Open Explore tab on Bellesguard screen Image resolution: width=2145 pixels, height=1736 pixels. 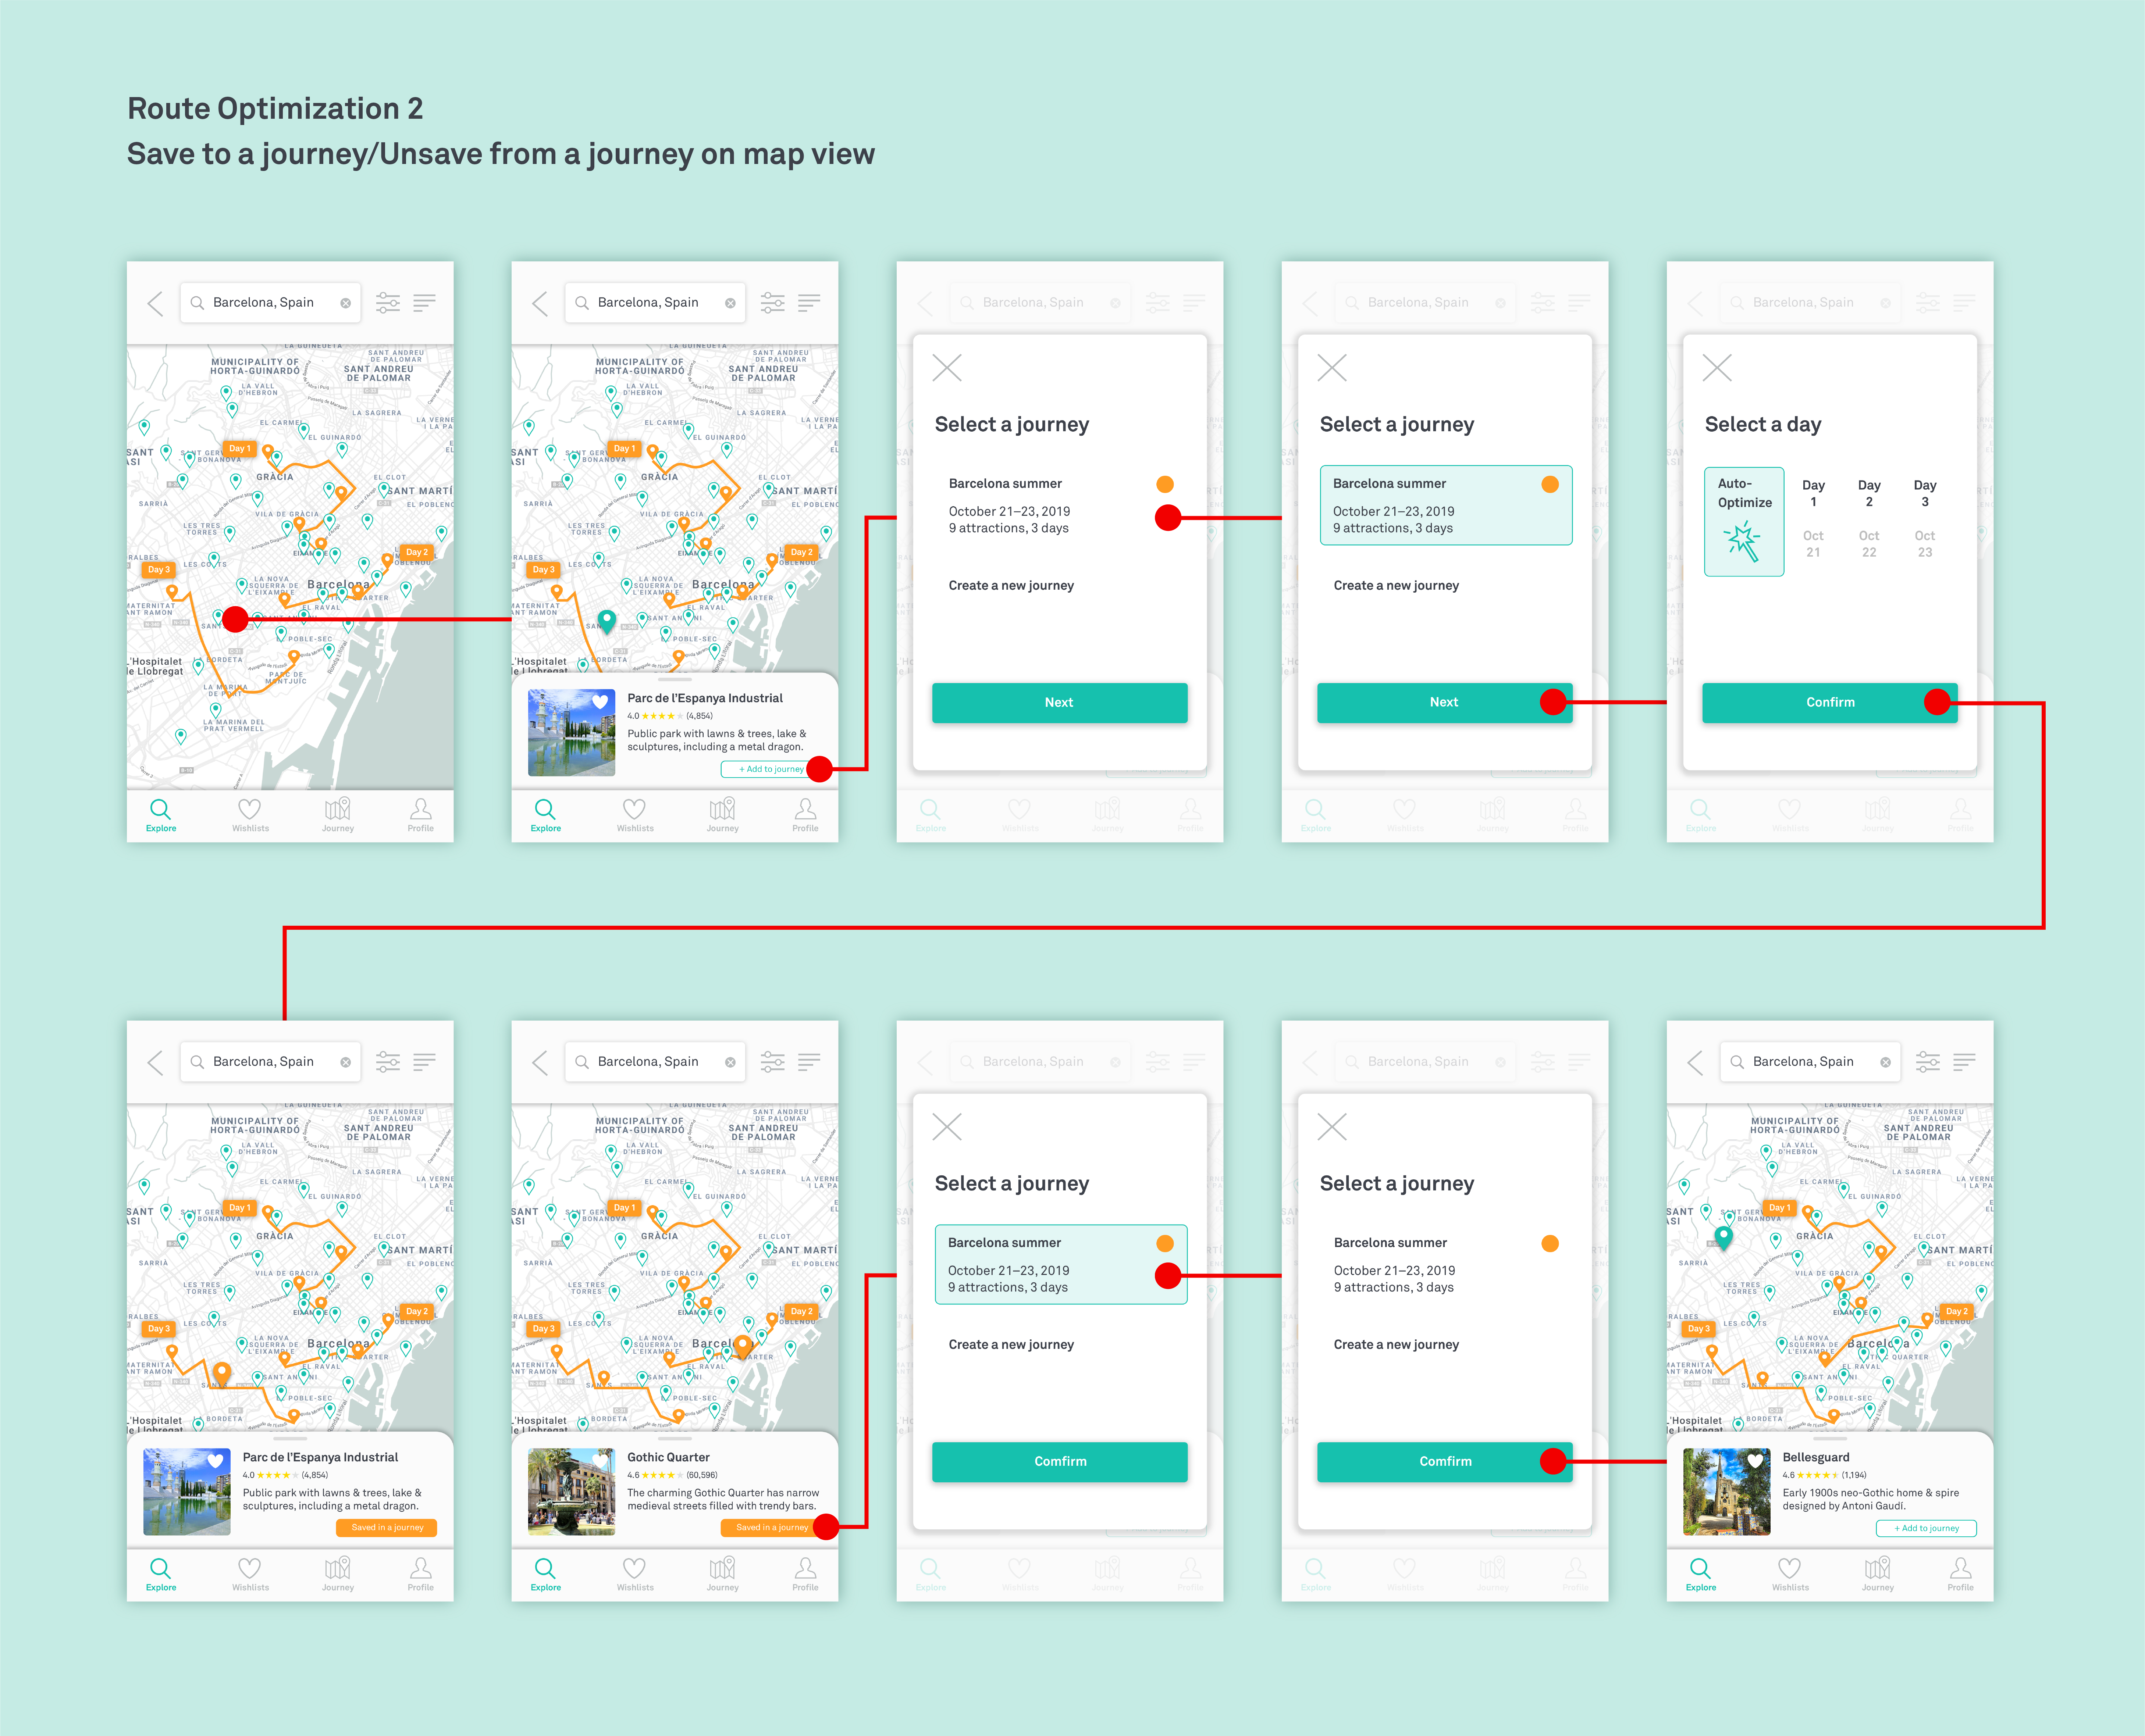[1700, 1574]
